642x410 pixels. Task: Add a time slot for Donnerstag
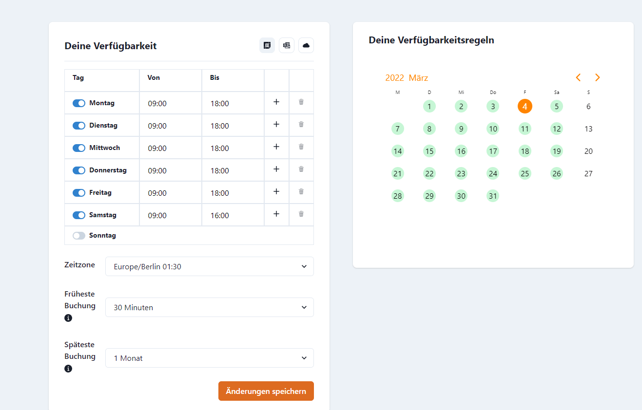pyautogui.click(x=276, y=169)
